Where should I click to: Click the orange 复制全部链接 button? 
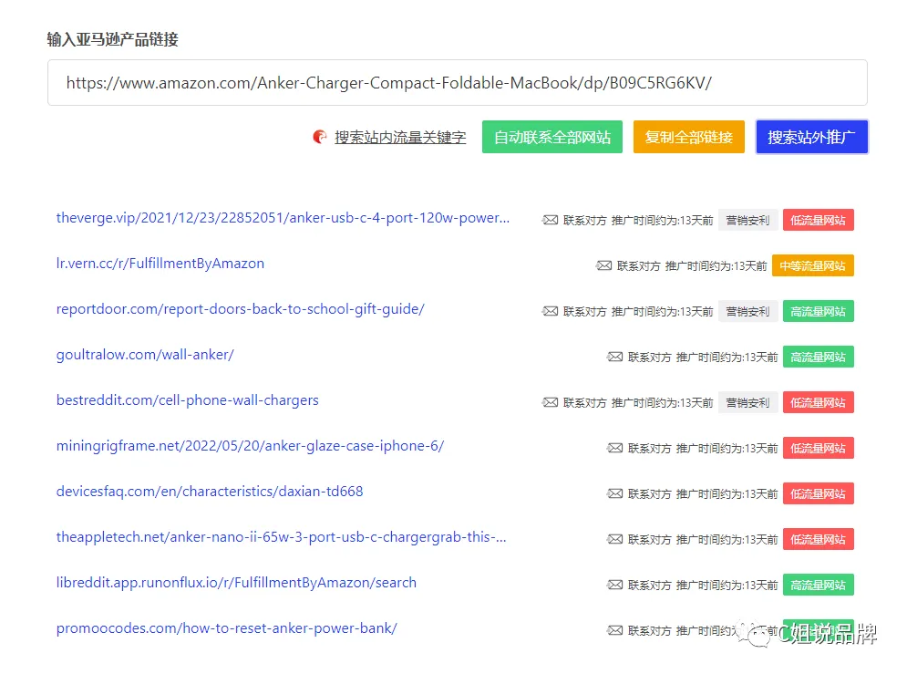689,137
